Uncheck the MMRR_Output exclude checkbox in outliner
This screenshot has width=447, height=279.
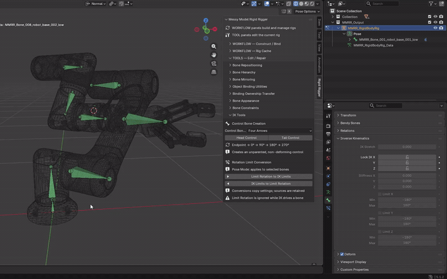pos(430,22)
